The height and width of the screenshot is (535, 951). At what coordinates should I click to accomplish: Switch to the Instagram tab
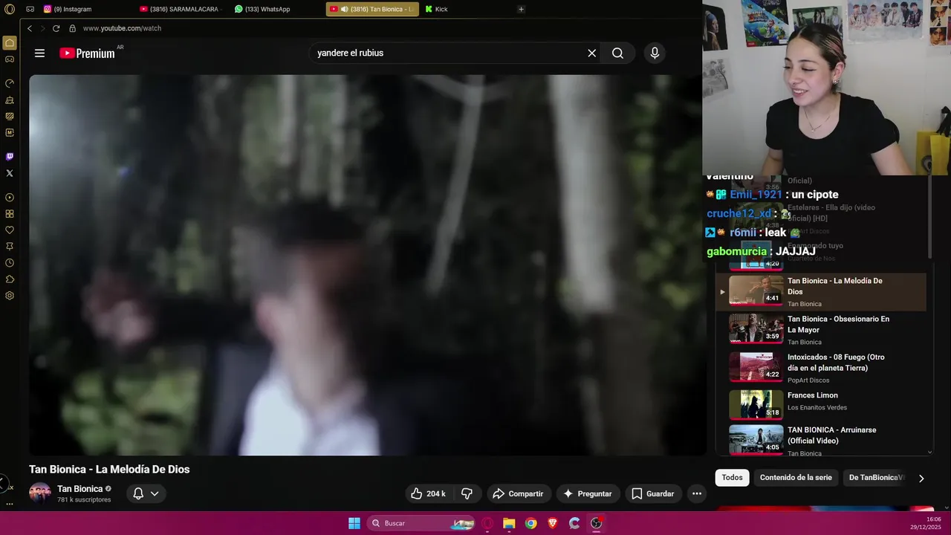tap(68, 9)
